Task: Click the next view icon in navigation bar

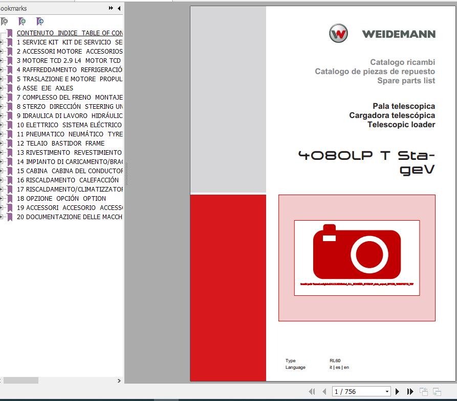Action: coord(437,392)
